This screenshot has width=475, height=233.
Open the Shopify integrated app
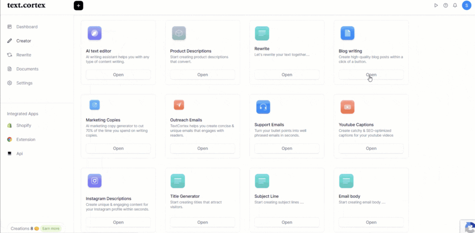[x=24, y=125]
